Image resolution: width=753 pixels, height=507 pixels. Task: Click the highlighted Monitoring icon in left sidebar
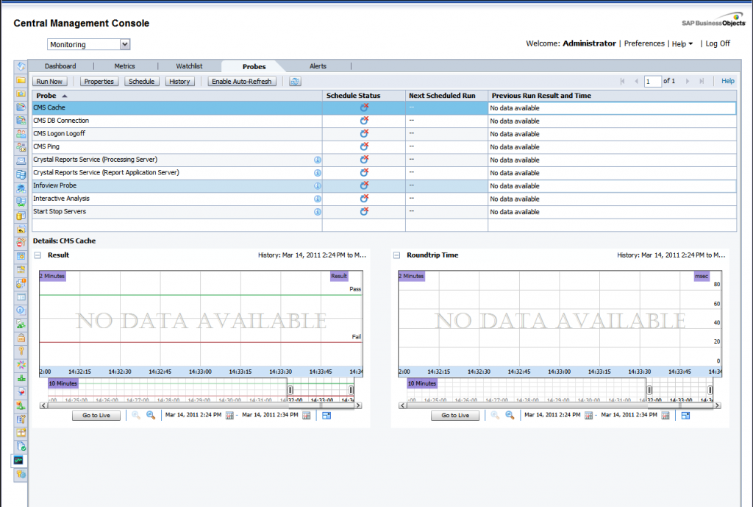point(18,461)
